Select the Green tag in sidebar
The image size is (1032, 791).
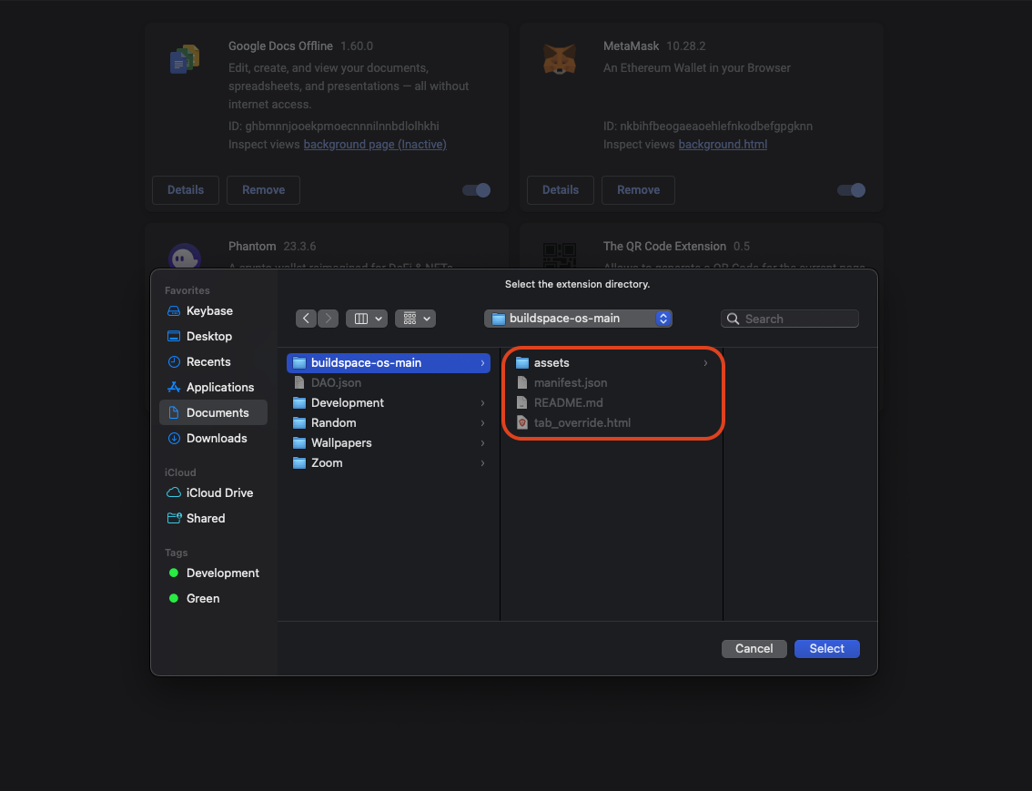[213, 599]
